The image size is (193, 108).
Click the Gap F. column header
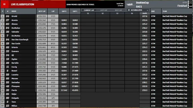coord(75,11)
